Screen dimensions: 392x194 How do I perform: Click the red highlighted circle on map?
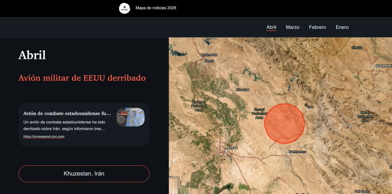[285, 124]
